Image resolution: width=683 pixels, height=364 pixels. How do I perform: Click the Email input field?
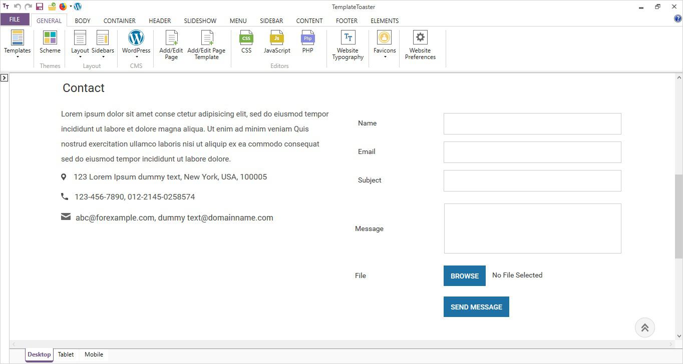click(x=532, y=152)
